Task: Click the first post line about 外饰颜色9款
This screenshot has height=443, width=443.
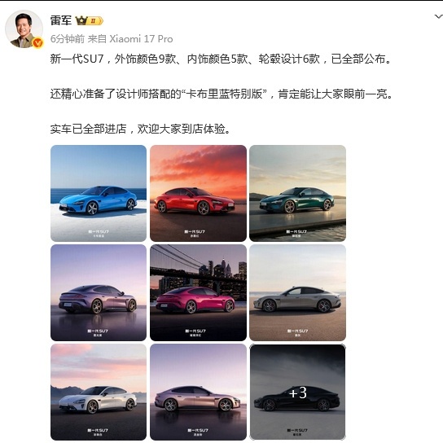Action: pyautogui.click(x=221, y=59)
